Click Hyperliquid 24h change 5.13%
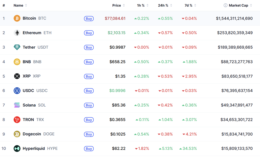The height and width of the screenshot is (157, 260). [166, 149]
